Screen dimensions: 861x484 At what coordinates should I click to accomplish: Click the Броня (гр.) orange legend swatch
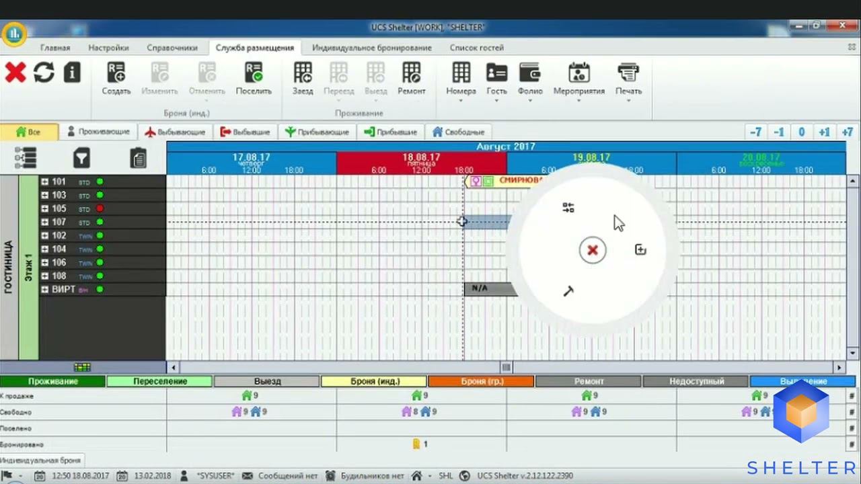point(481,381)
